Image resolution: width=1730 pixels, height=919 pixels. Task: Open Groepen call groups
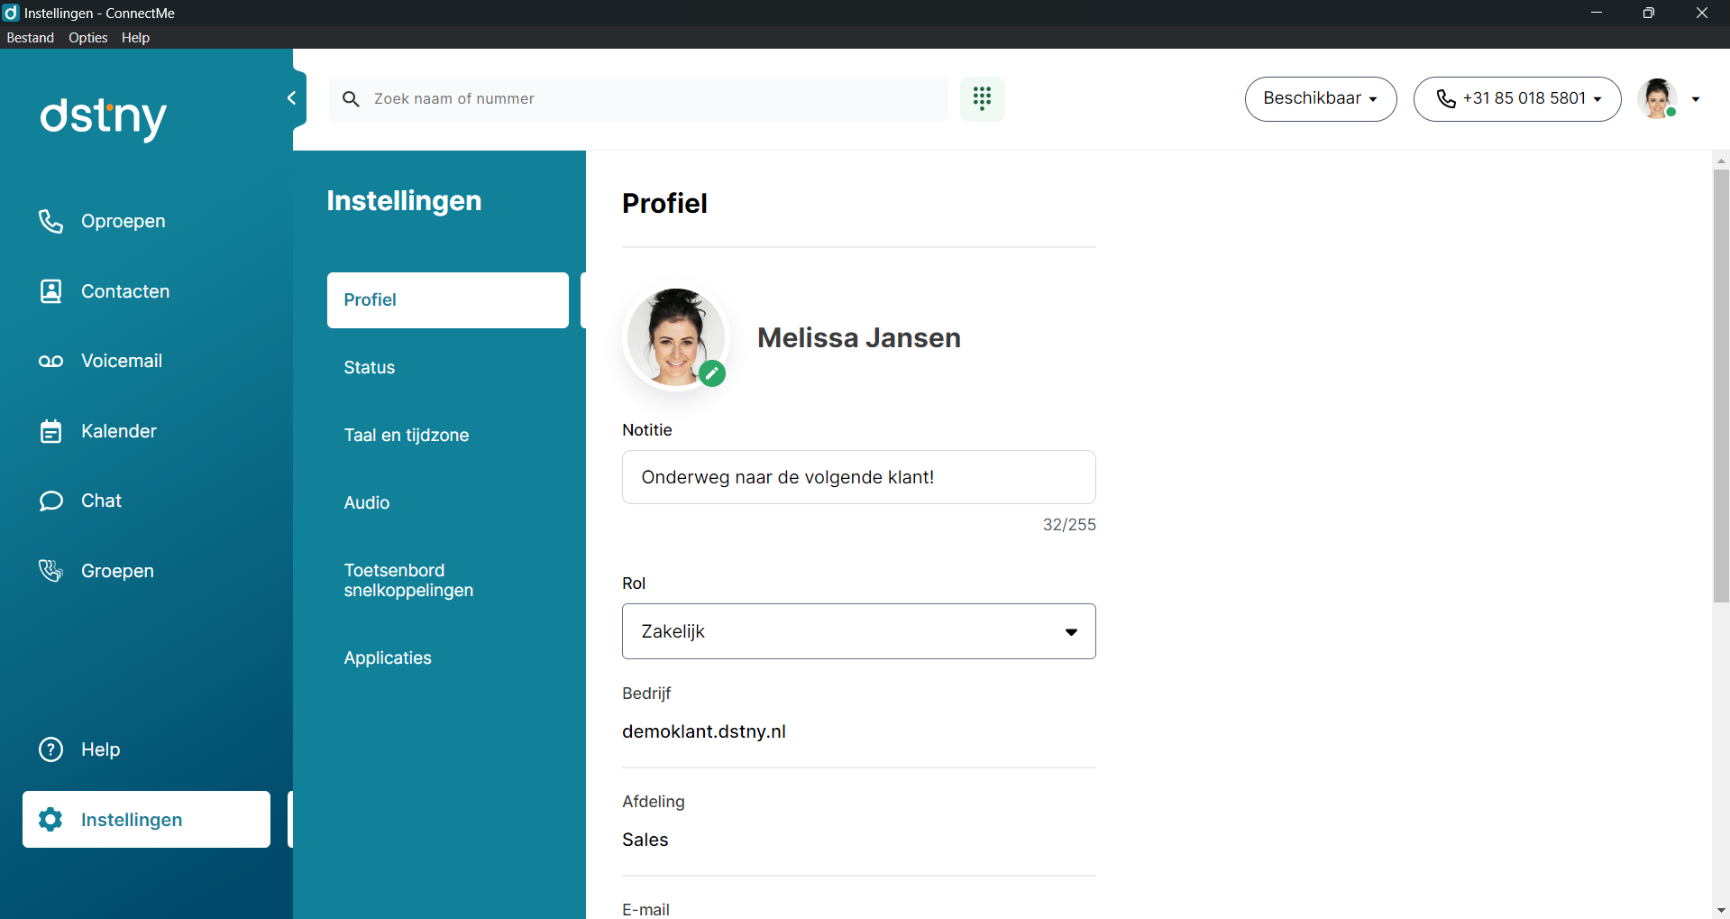point(117,572)
